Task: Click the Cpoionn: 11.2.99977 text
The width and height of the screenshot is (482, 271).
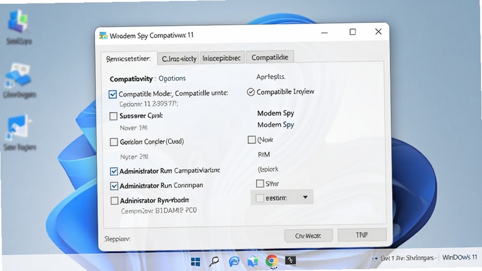Action: [149, 104]
